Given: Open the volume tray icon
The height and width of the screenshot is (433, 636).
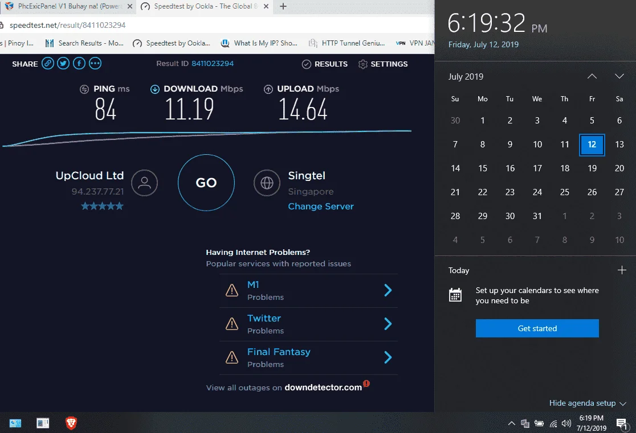Looking at the screenshot, I should pyautogui.click(x=566, y=424).
